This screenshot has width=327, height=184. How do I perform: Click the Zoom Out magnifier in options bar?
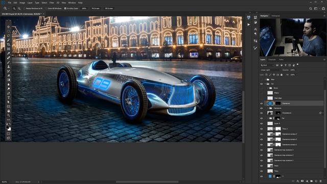pyautogui.click(x=19, y=9)
